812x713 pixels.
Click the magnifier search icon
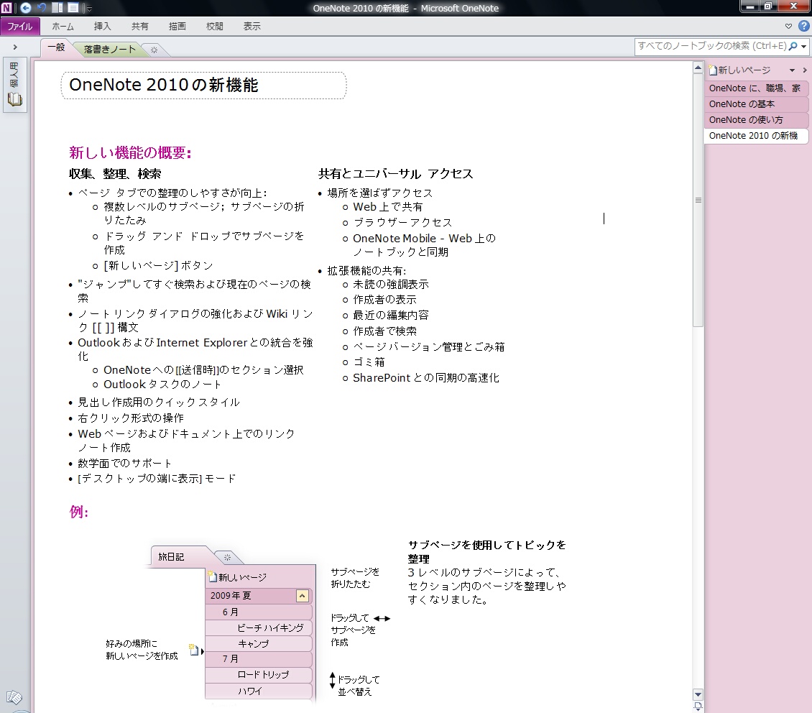(x=793, y=46)
